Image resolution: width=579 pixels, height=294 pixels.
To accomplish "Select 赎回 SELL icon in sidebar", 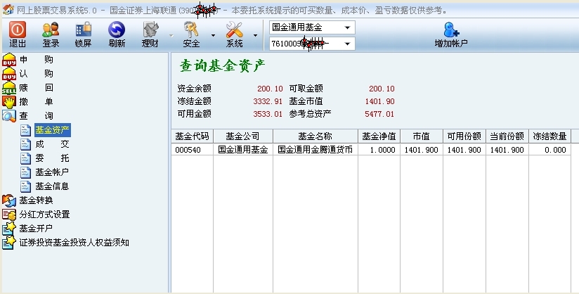I will tap(9, 88).
